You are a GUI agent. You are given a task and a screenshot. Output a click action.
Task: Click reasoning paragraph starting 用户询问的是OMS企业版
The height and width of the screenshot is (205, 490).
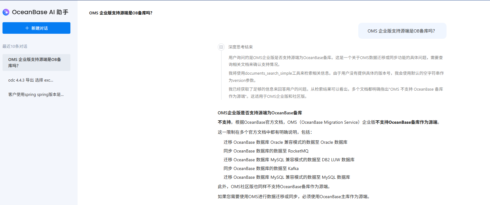[x=336, y=61]
